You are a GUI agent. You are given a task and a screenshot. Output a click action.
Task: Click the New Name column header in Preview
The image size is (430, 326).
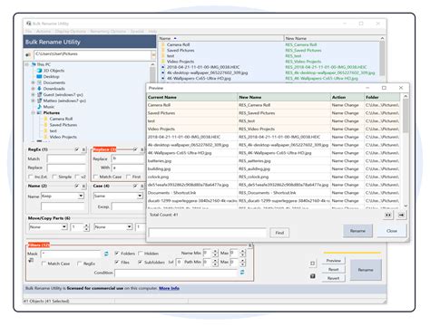[x=284, y=97]
